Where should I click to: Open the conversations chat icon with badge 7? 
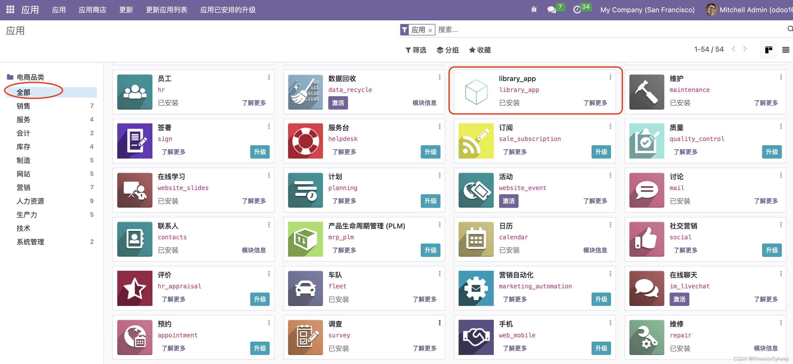[x=551, y=10]
